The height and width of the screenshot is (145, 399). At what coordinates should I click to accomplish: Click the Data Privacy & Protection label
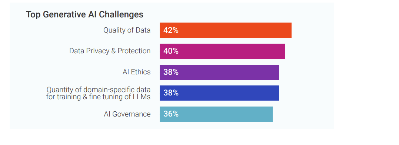pyautogui.click(x=110, y=51)
